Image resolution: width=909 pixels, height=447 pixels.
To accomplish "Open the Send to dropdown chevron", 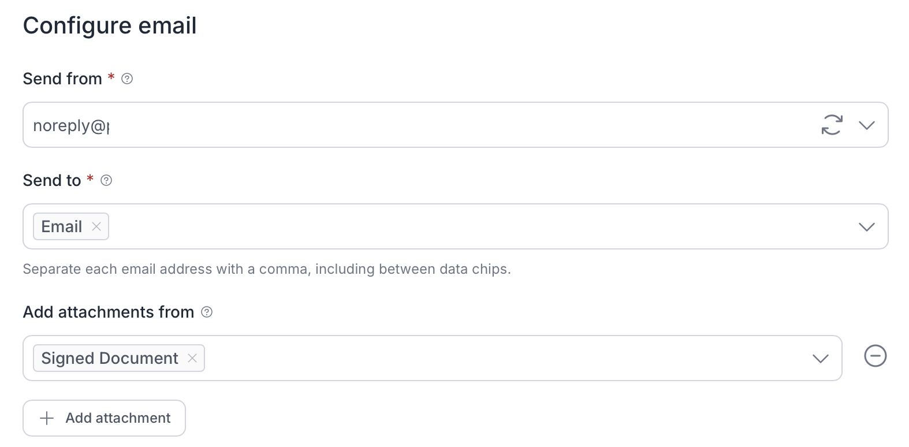I will pyautogui.click(x=866, y=226).
